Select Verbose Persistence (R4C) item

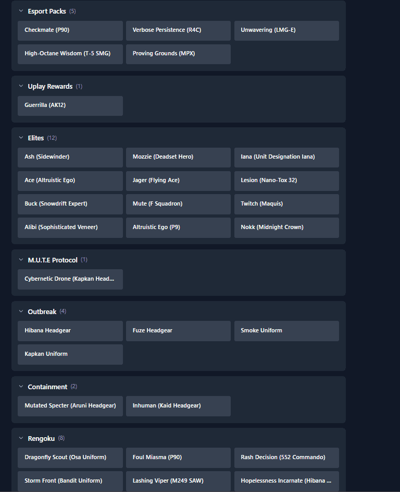[x=178, y=30]
